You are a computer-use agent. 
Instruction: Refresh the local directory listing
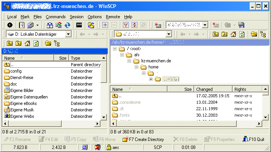tap(36, 43)
